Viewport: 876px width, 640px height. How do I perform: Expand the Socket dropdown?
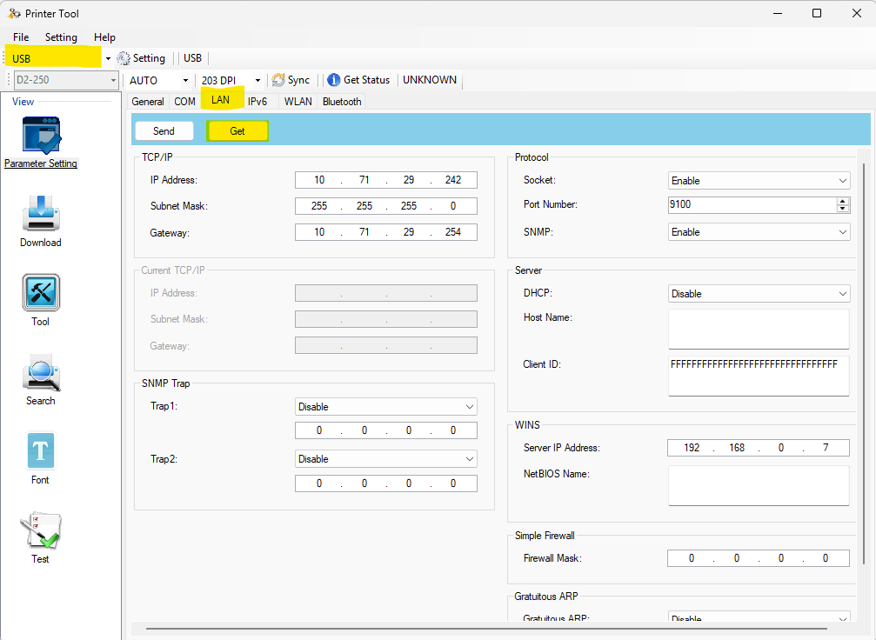coord(759,181)
